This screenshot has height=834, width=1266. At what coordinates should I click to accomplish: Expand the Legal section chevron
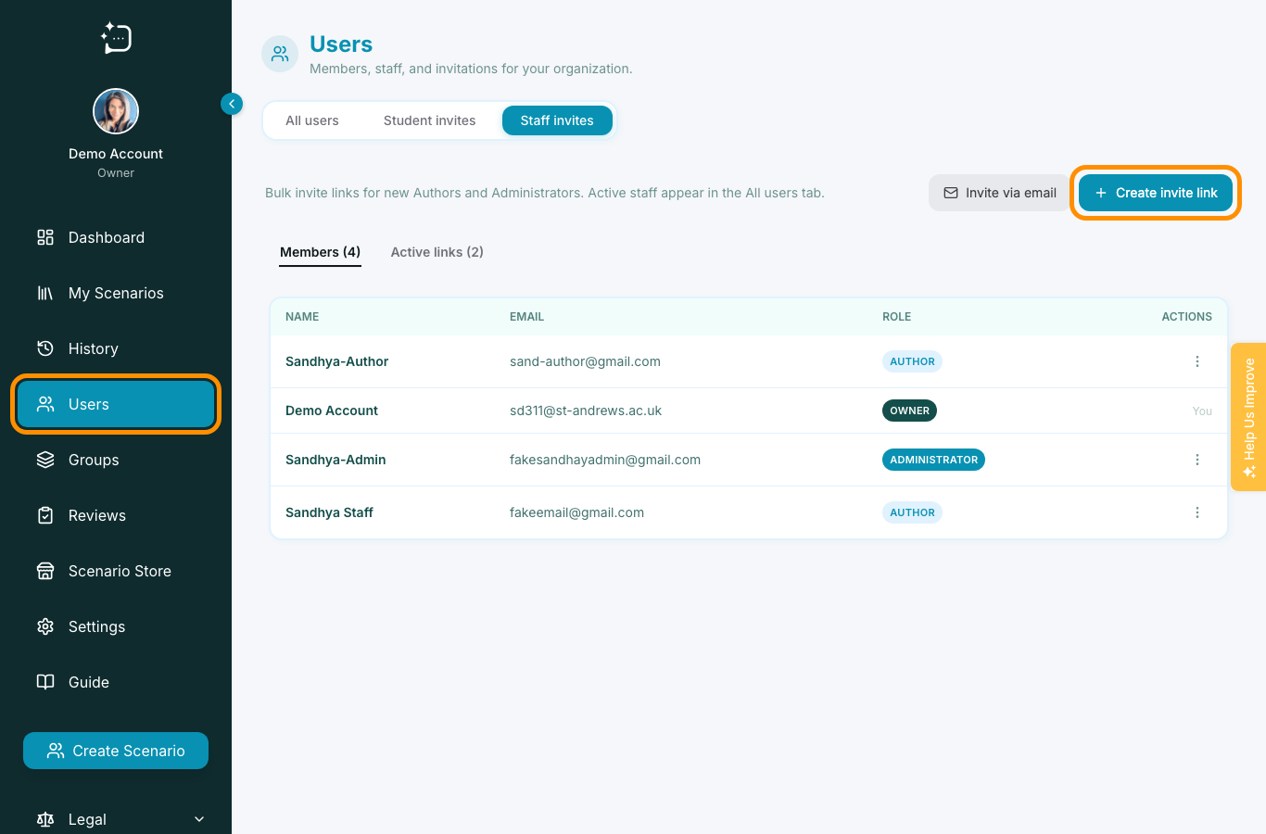(199, 819)
